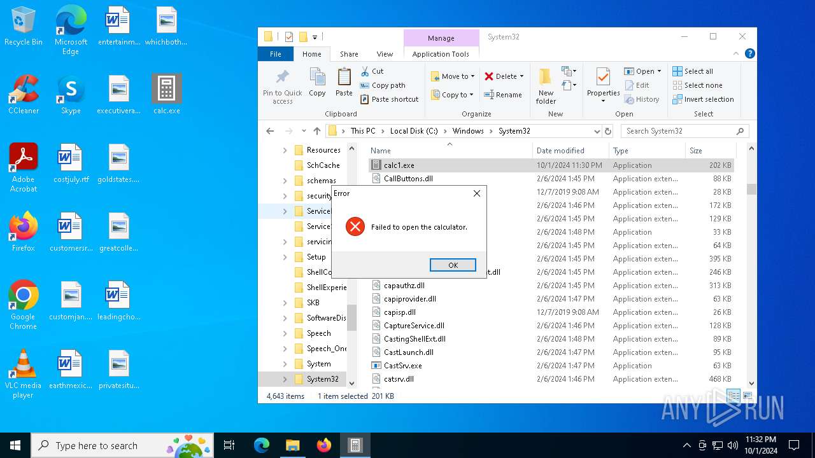Expand the Setup folder node
Screen dimensions: 815x458
pyautogui.click(x=285, y=257)
